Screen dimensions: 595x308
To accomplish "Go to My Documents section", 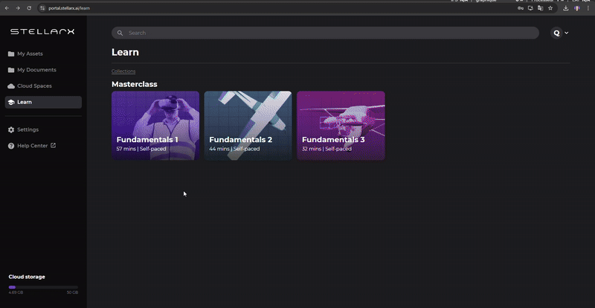I will click(36, 70).
